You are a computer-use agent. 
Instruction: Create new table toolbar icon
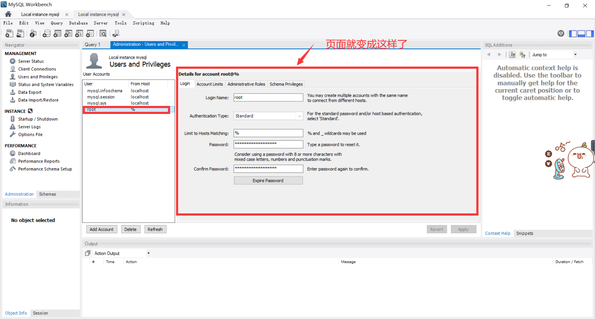pyautogui.click(x=57, y=33)
